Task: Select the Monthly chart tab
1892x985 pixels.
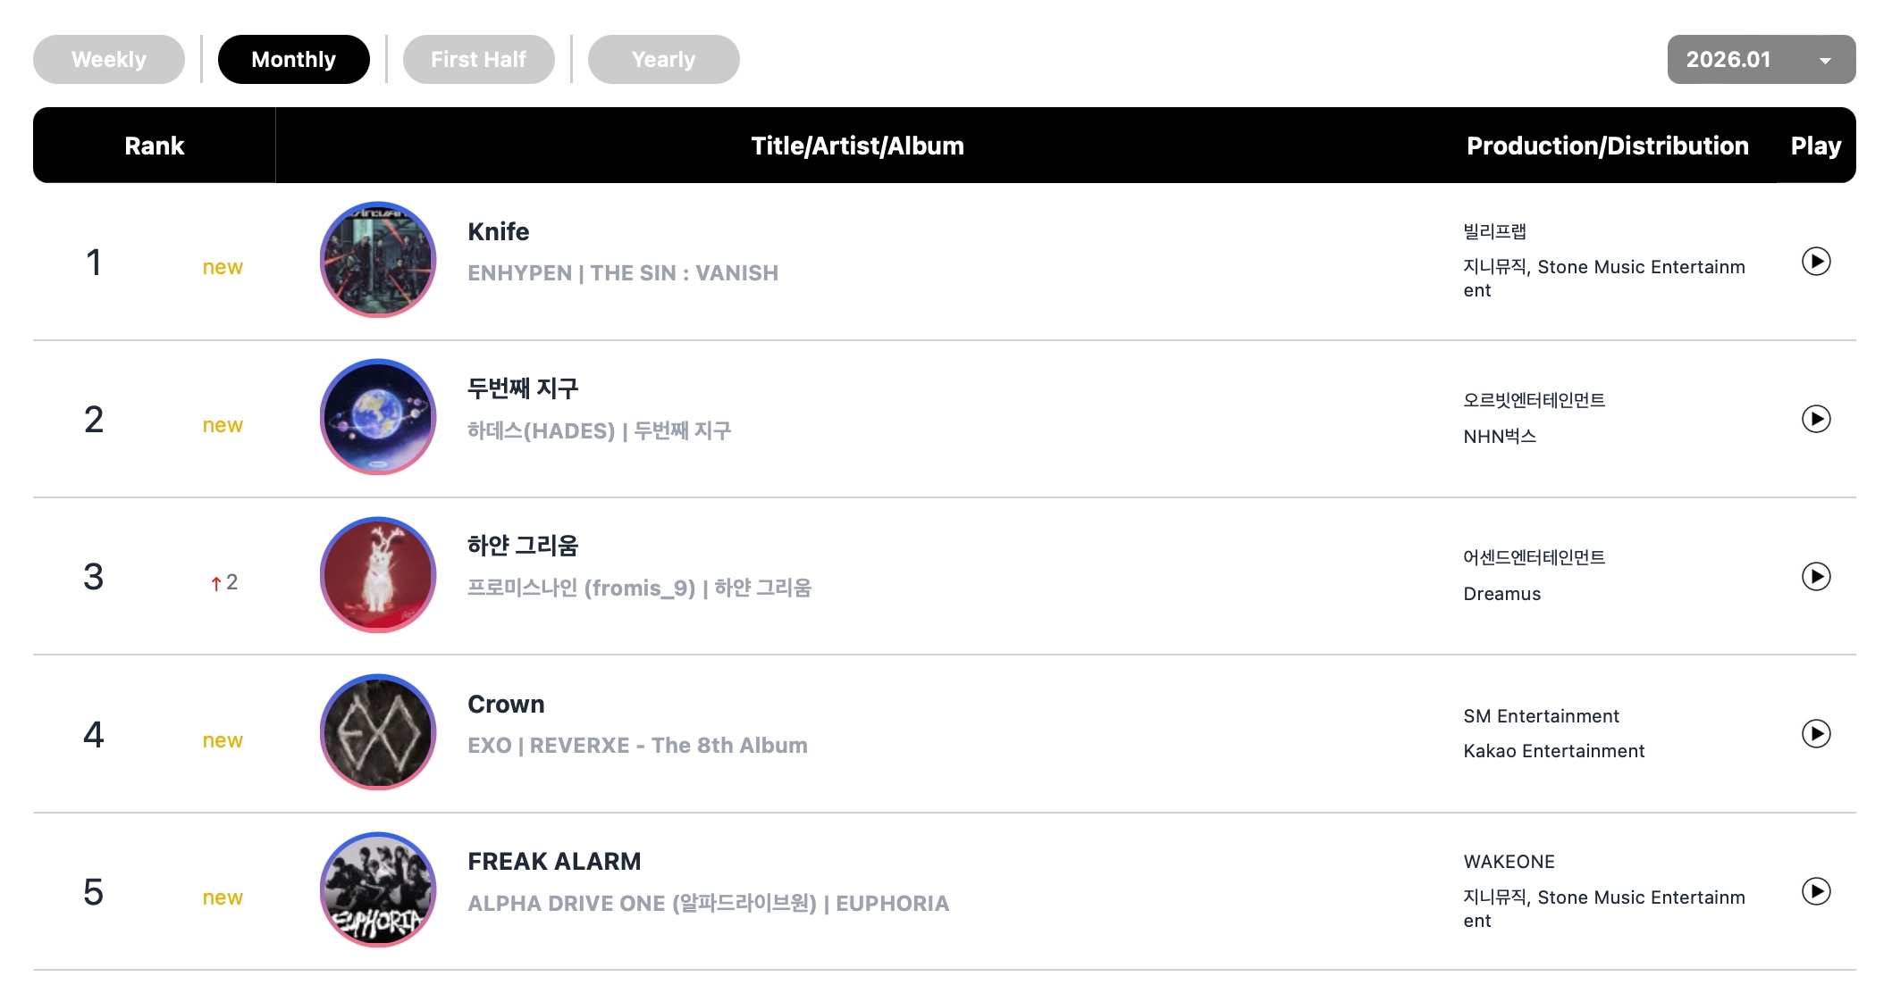Action: click(x=293, y=60)
